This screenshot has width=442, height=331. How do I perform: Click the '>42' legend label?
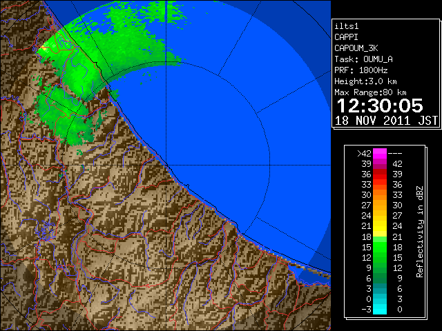pos(364,154)
